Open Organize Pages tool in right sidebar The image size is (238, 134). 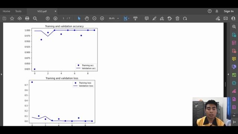[x=234, y=43]
